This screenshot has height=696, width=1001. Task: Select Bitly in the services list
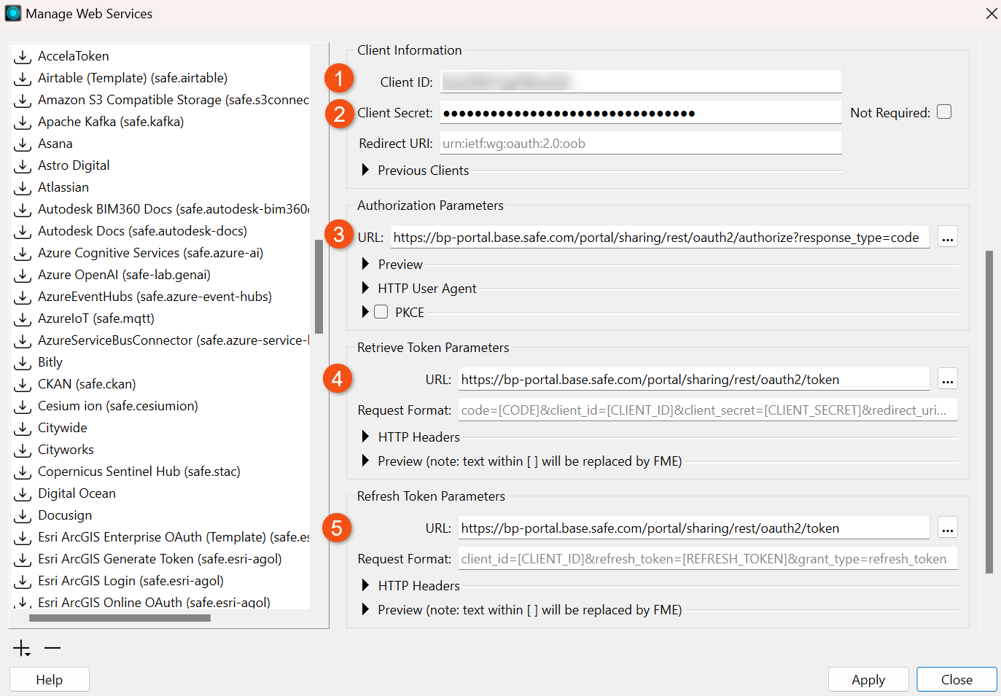50,362
